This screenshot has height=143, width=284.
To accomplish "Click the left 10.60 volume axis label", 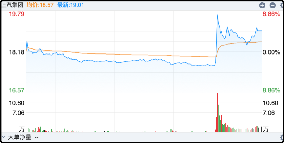I will [x=17, y=103].
